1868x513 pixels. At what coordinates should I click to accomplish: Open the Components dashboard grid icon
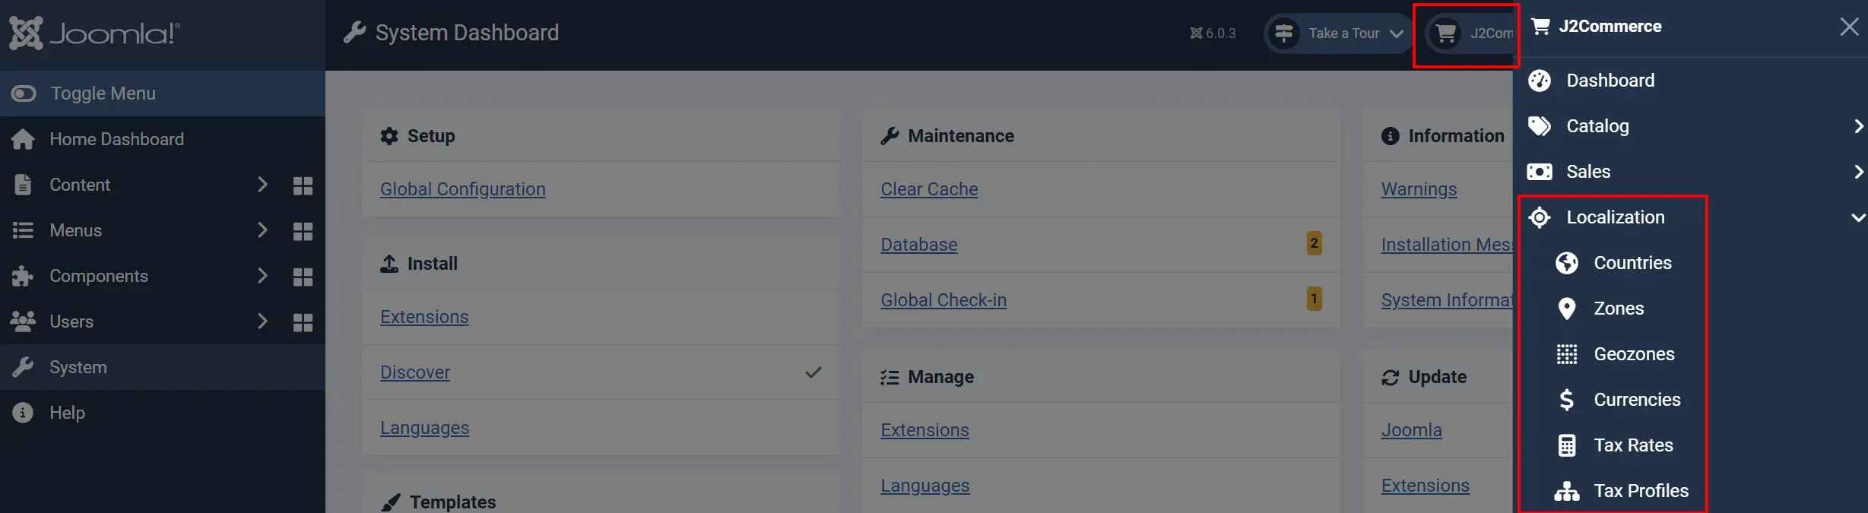point(303,277)
